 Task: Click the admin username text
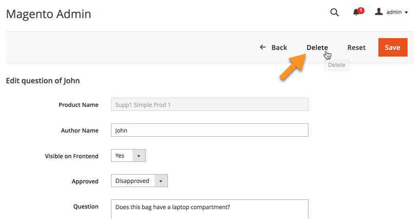[394, 12]
